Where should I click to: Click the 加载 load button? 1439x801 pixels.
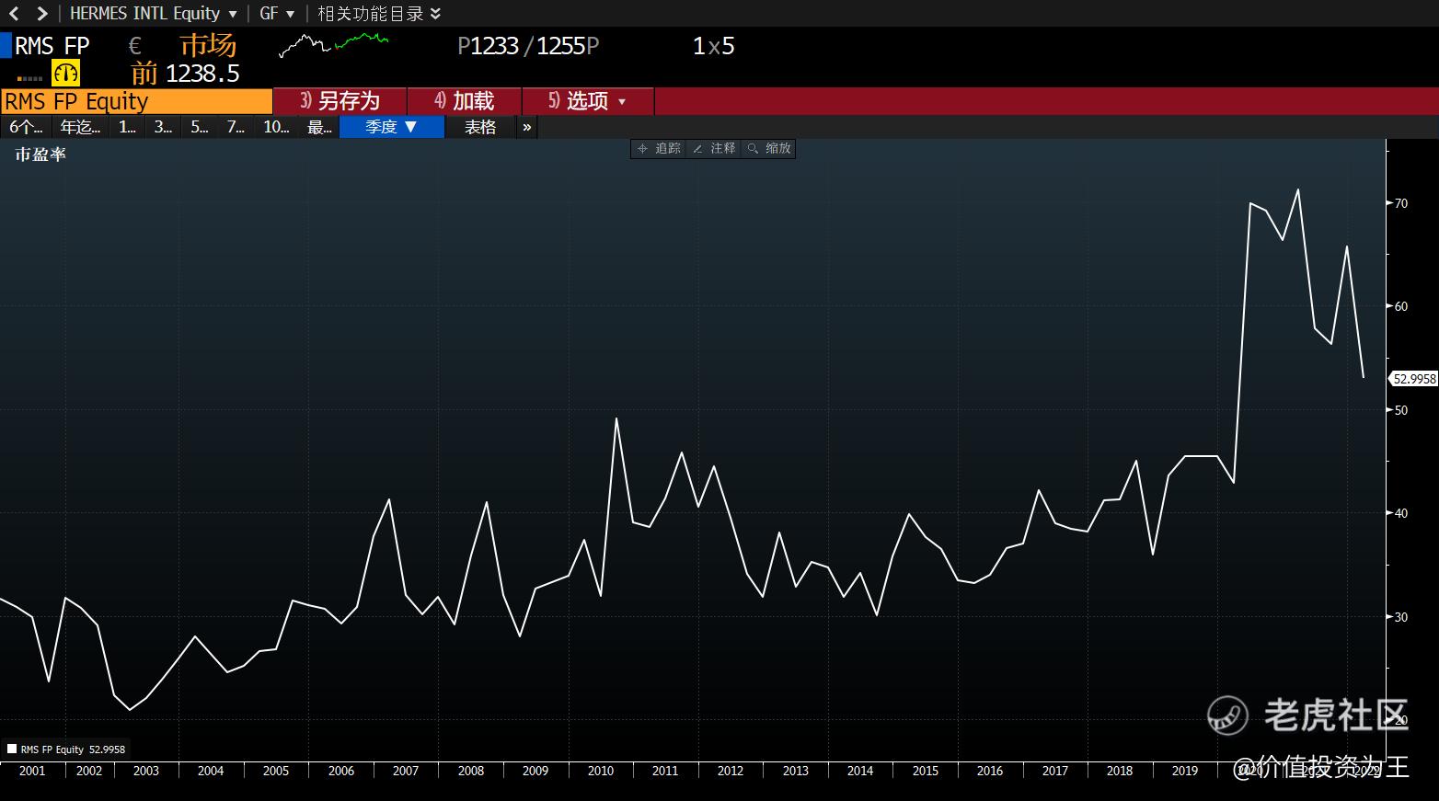[465, 101]
